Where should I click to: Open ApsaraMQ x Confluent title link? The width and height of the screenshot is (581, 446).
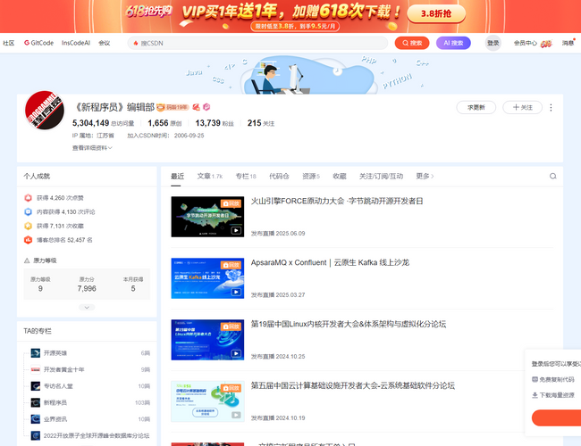(x=330, y=262)
